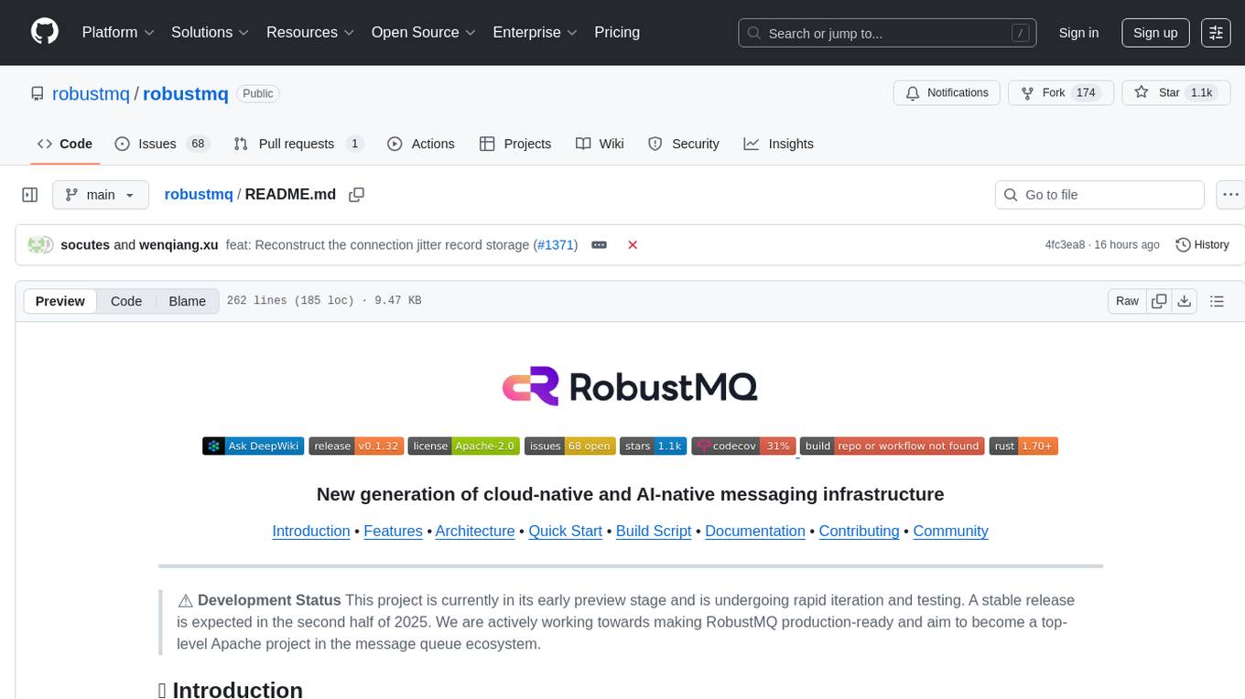Switch to the Actions tab

(421, 144)
